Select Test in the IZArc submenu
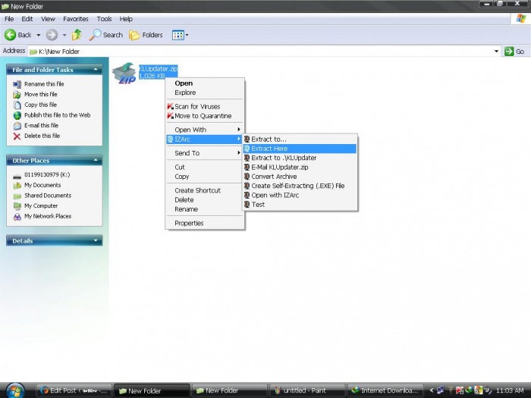This screenshot has height=398, width=531. pos(300,205)
